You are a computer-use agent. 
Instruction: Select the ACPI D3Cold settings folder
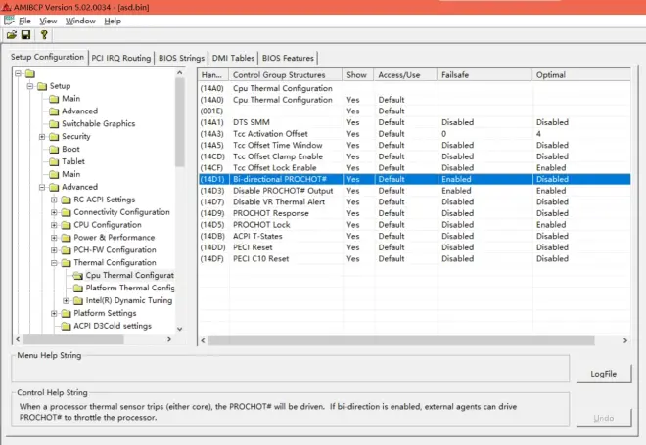click(113, 326)
